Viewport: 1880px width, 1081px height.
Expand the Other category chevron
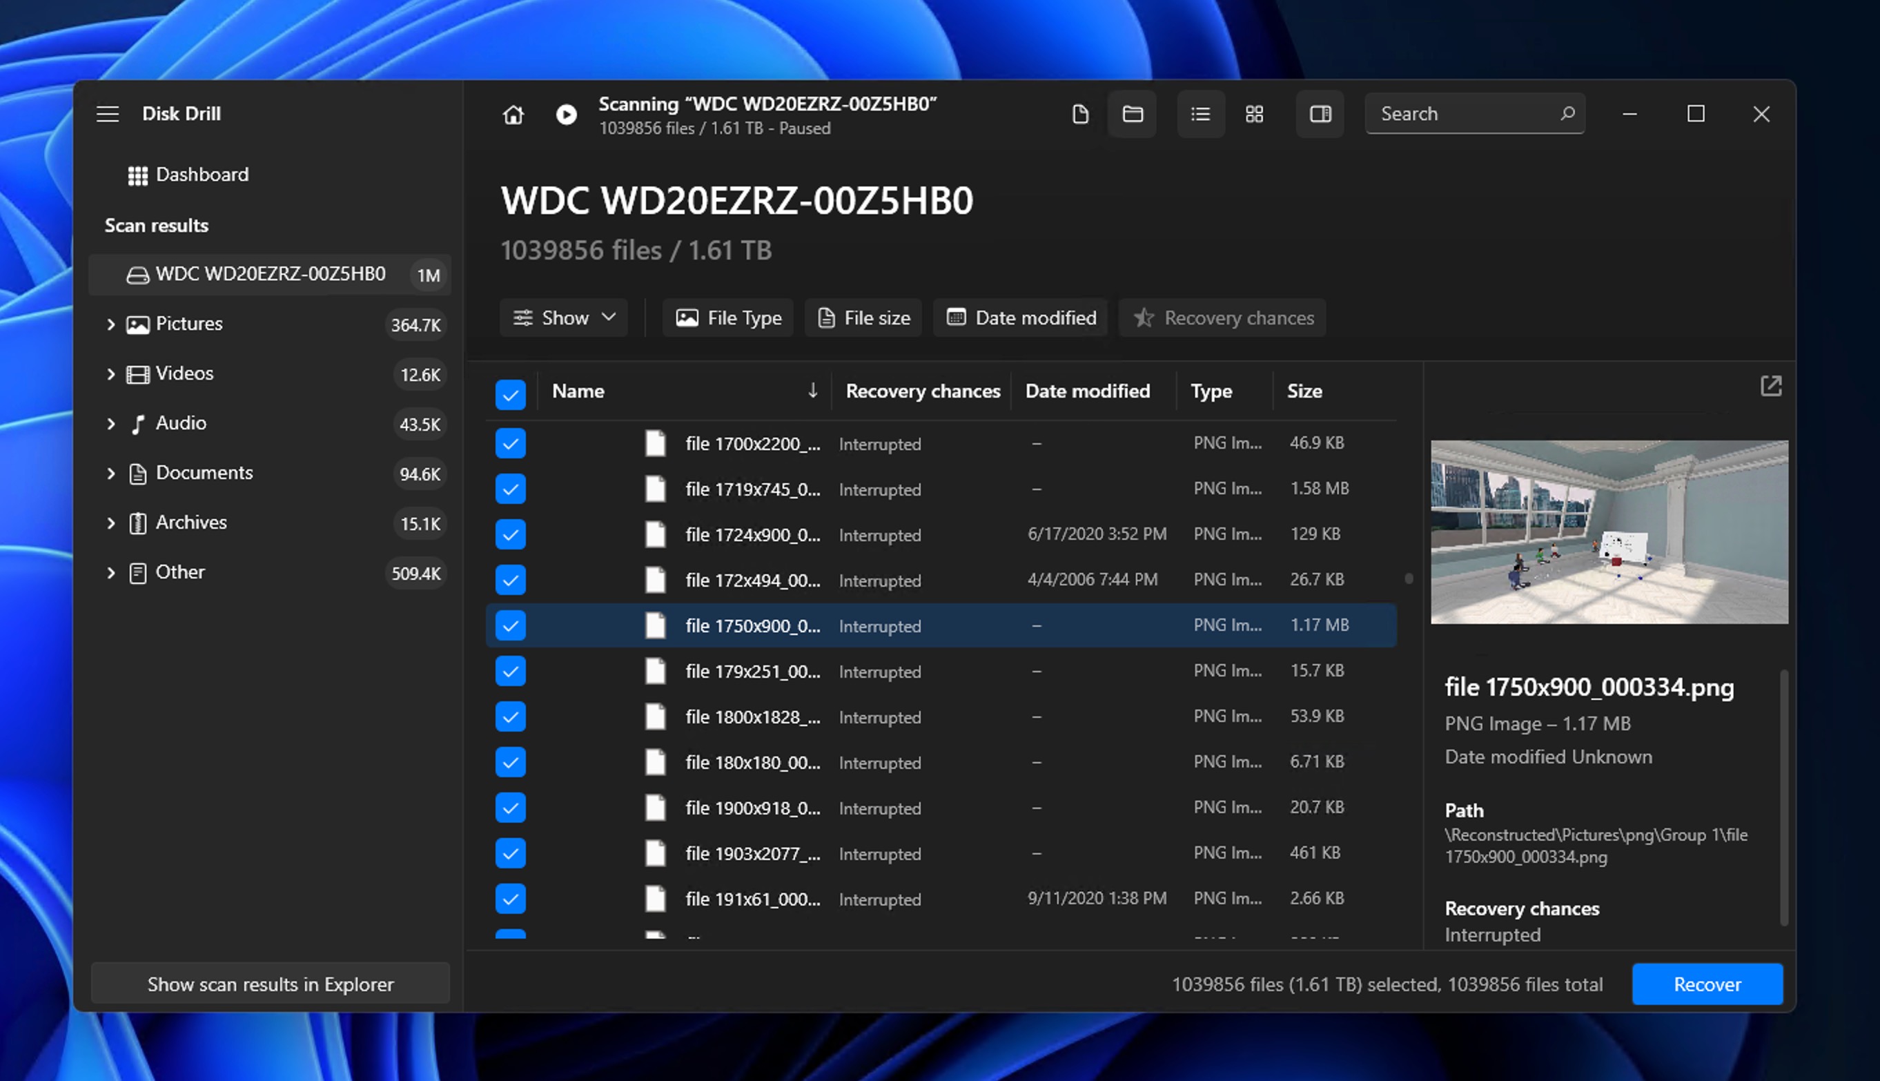point(110,573)
